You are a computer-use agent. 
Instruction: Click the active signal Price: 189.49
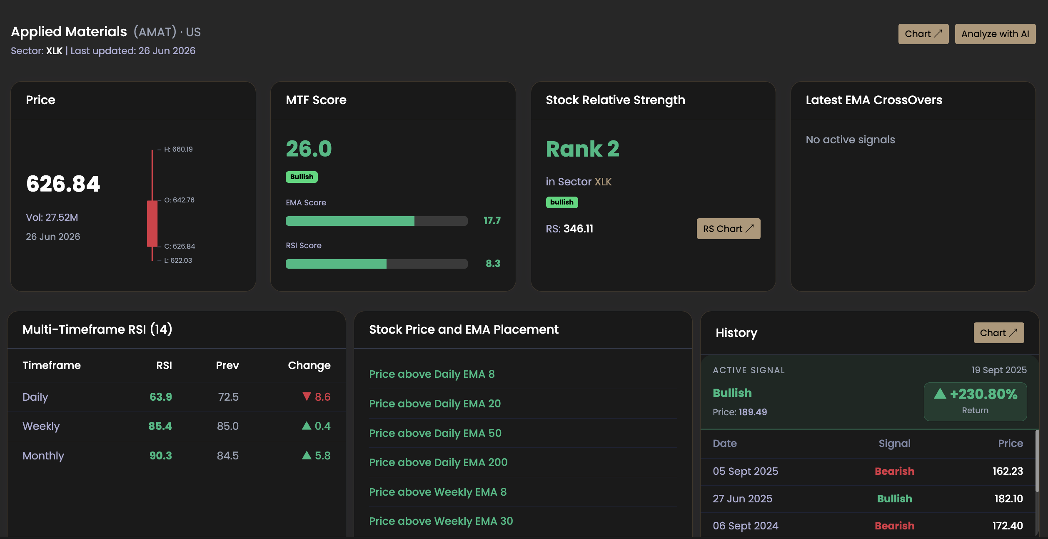[740, 412]
